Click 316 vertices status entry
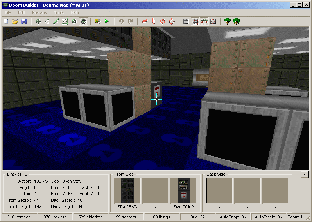312x222 pixels. pyautogui.click(x=19, y=217)
